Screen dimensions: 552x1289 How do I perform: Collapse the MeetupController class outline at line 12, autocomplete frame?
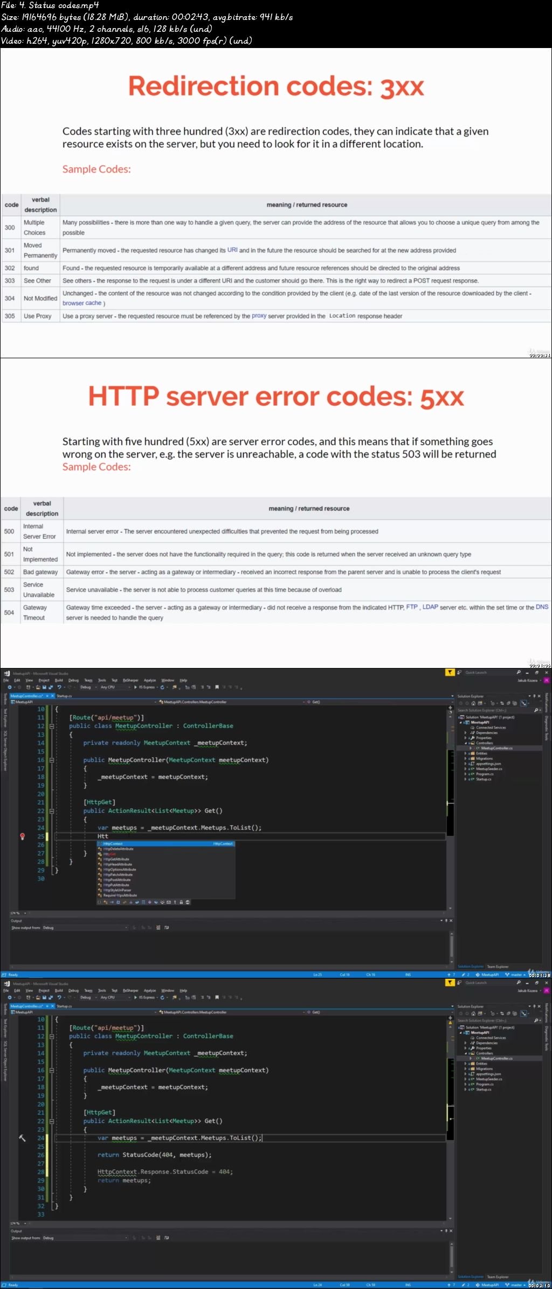(52, 726)
